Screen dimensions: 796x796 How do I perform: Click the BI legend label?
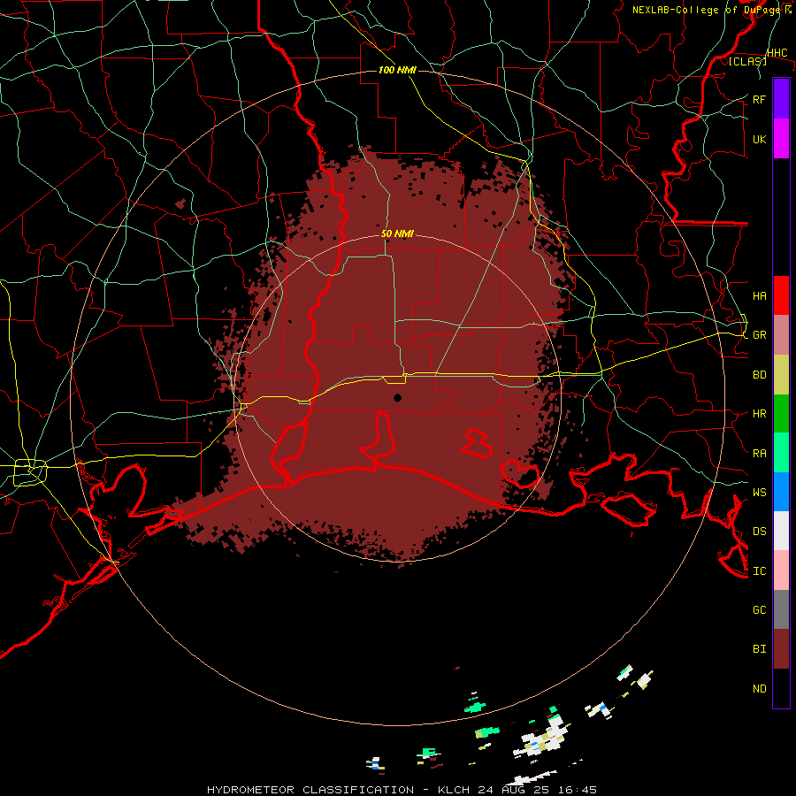(x=759, y=649)
